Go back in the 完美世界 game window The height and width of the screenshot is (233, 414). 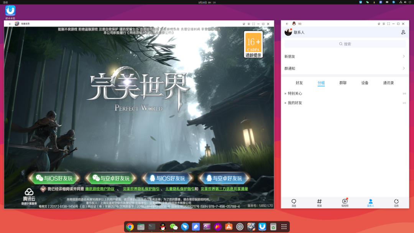tap(10, 24)
